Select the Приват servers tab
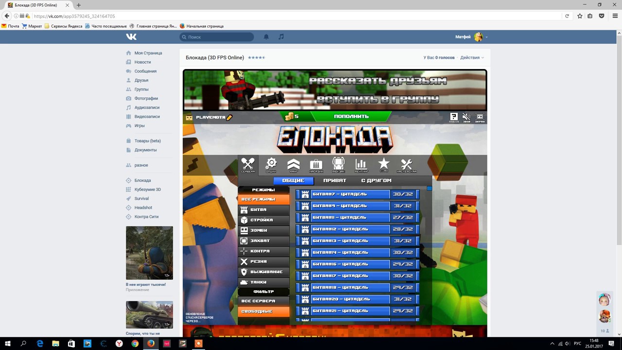Viewport: 622px width, 350px height. pos(335,180)
